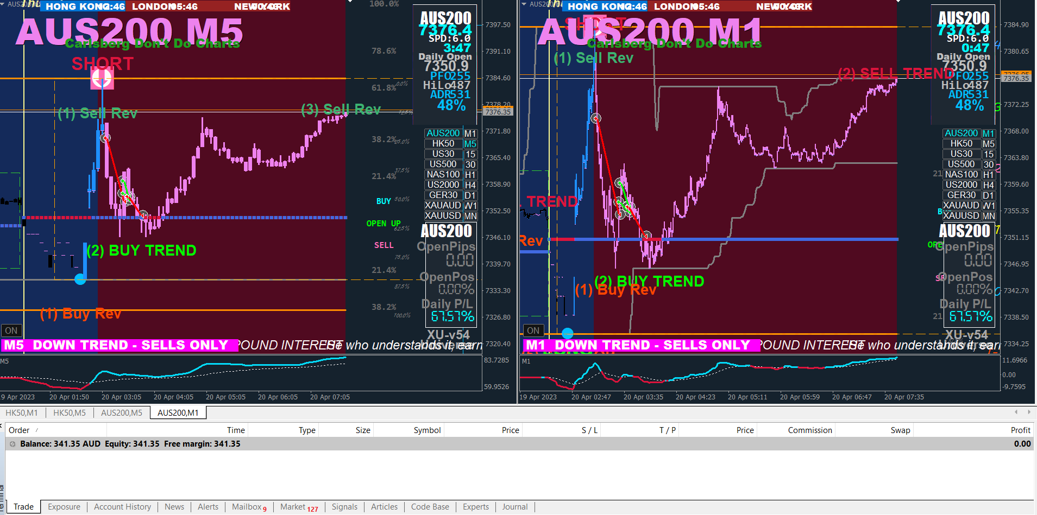Select M5 timeframe button on right M1 chart
The height and width of the screenshot is (515, 1037).
pyautogui.click(x=989, y=144)
